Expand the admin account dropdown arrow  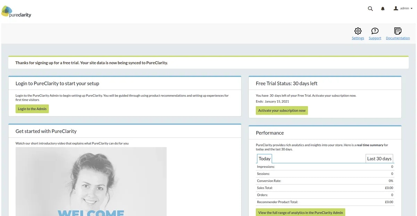(411, 9)
